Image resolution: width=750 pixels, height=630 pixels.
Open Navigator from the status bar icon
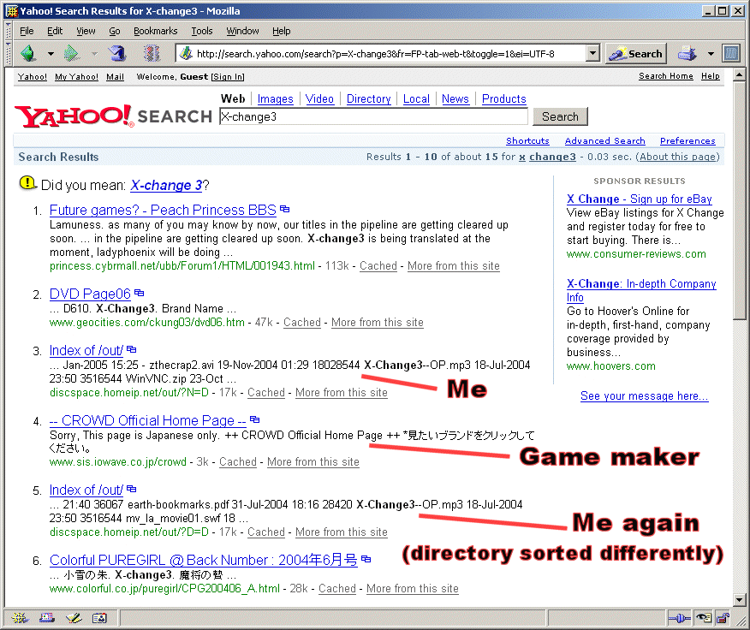pyautogui.click(x=19, y=618)
